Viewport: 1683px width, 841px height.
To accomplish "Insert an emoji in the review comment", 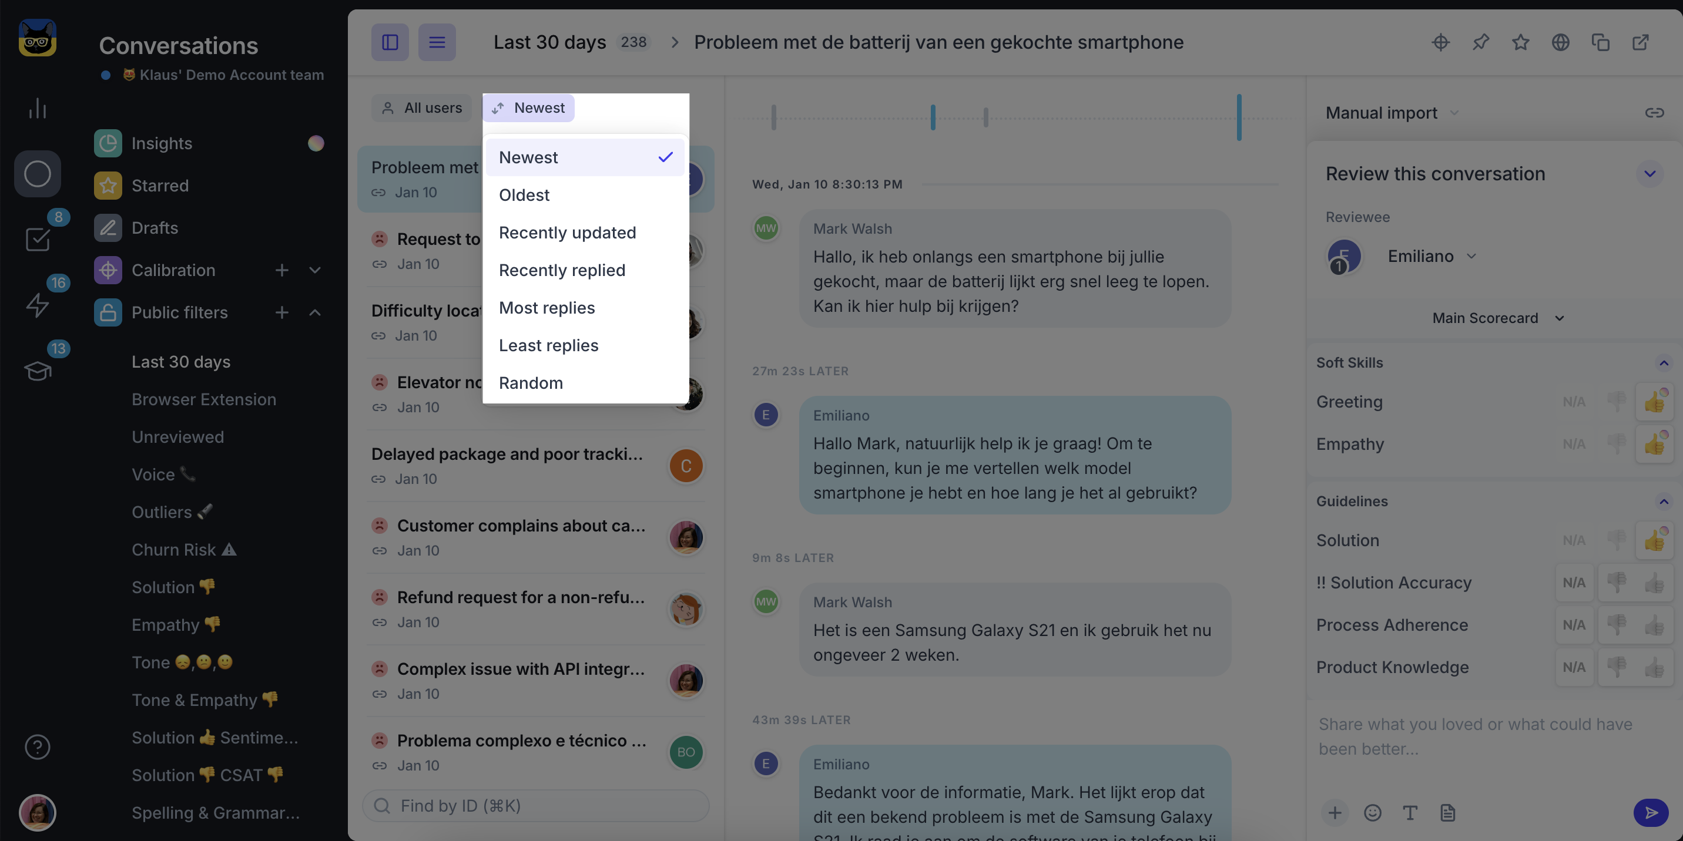I will point(1373,812).
